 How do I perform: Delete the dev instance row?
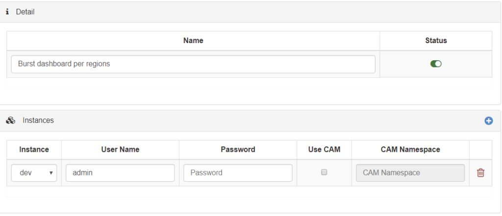(480, 173)
